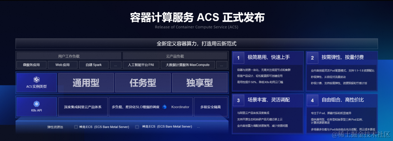Click the text 多负载、差异化SLO增强的调度
393x141 pixels.
tap(136, 107)
